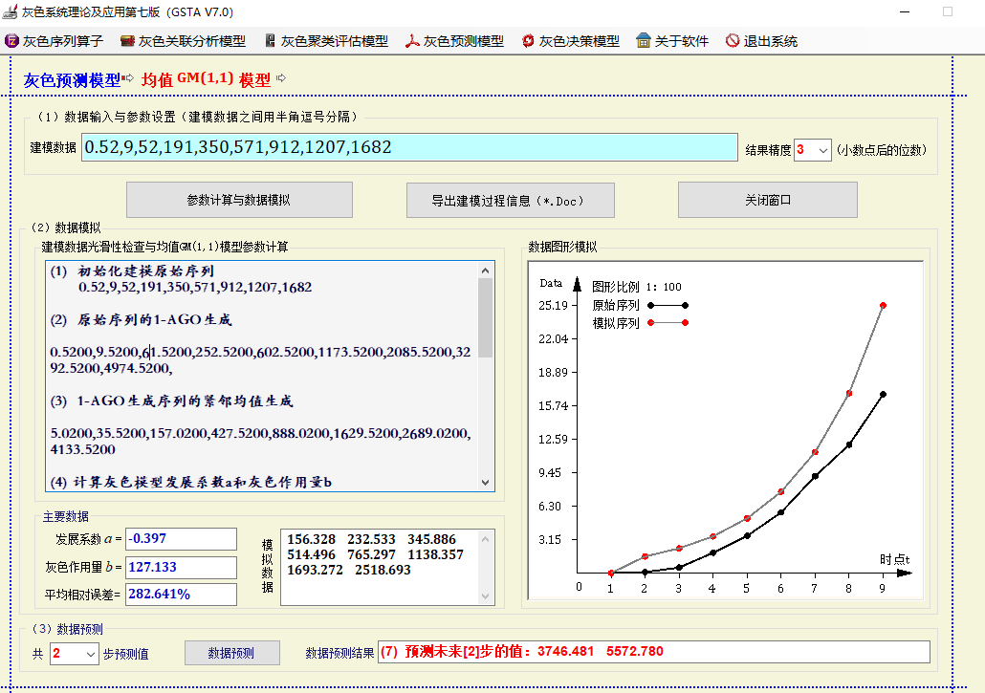Open the 灰色序列算子 menu
The width and height of the screenshot is (985, 693).
coord(54,41)
